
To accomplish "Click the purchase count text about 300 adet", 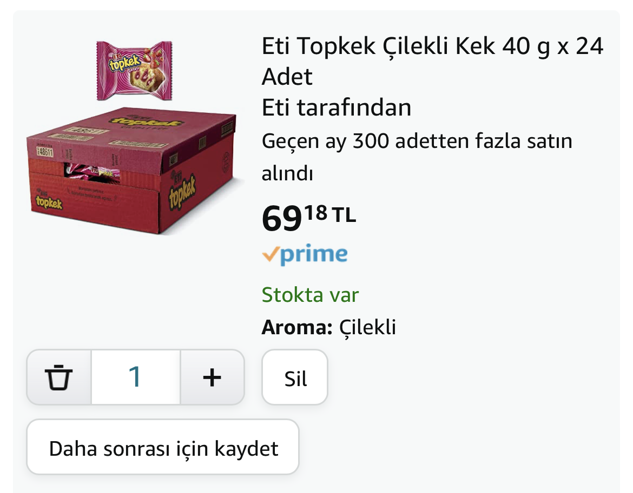I will pyautogui.click(x=417, y=157).
